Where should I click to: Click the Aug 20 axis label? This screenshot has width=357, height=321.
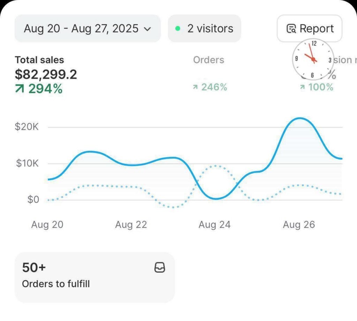(x=47, y=225)
